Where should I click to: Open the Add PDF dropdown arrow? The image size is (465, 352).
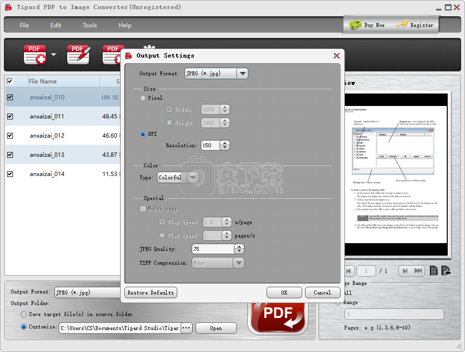[53, 55]
